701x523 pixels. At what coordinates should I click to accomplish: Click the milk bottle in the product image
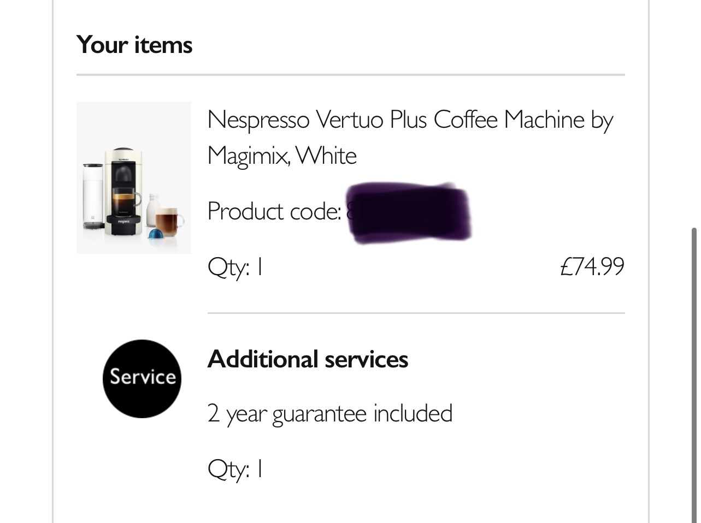pyautogui.click(x=152, y=210)
